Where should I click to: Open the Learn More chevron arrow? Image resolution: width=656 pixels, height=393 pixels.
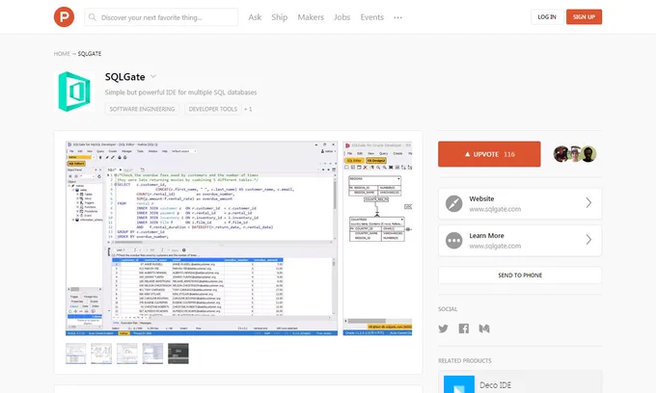pyautogui.click(x=588, y=240)
